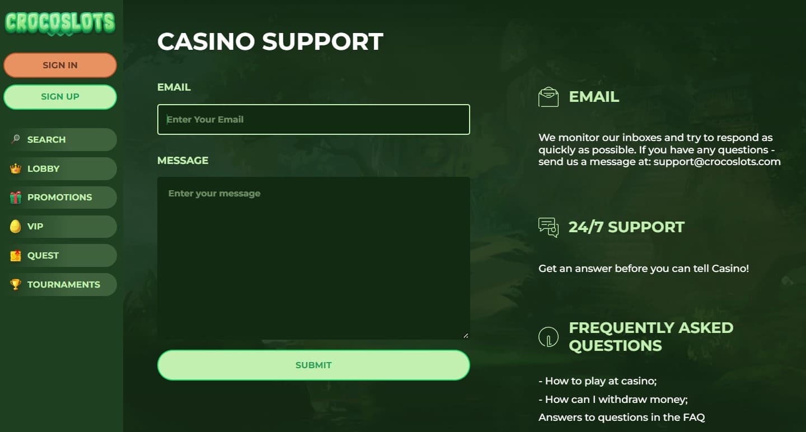Click the trophy icon for Tournaments
The width and height of the screenshot is (806, 432).
pyautogui.click(x=16, y=284)
